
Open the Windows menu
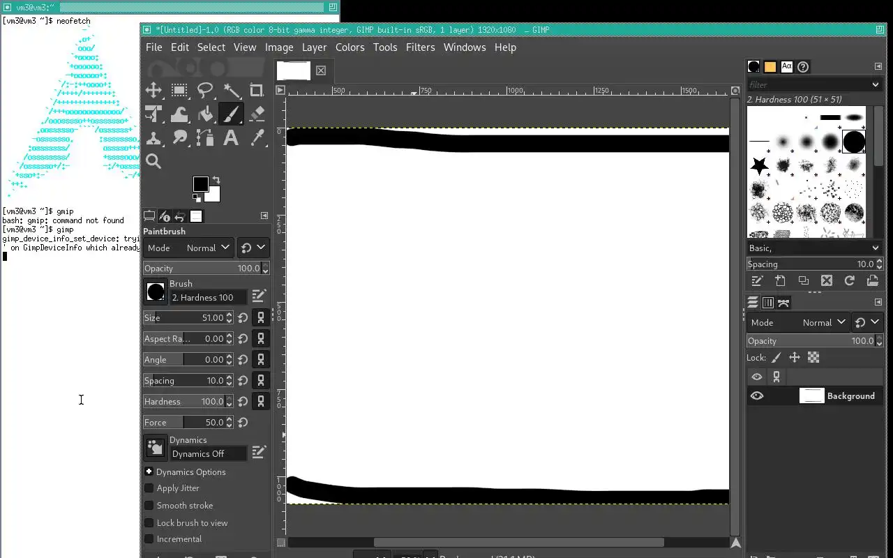(x=464, y=47)
